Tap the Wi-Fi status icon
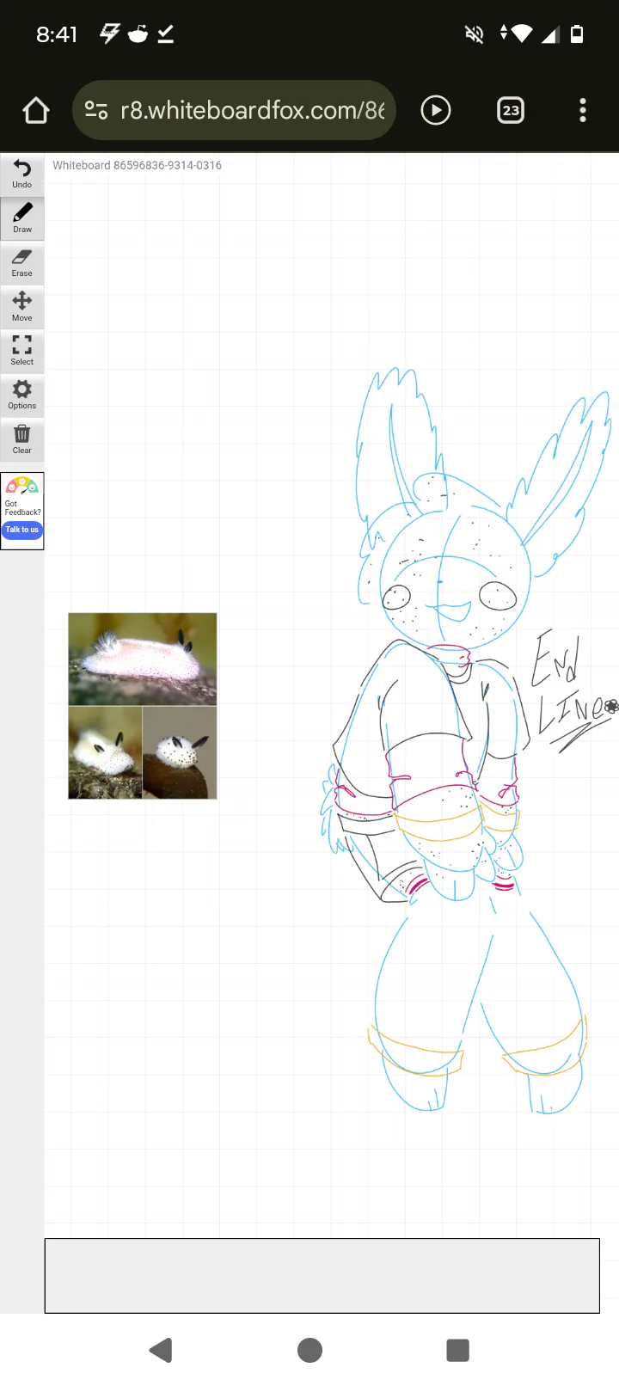Viewport: 619px width, 1386px height. click(x=521, y=34)
